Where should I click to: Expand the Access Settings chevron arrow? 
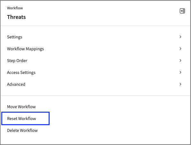coord(180,72)
